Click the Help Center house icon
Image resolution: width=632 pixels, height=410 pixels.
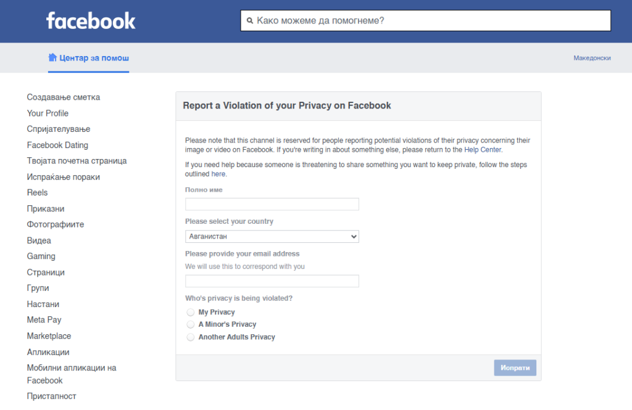click(52, 57)
